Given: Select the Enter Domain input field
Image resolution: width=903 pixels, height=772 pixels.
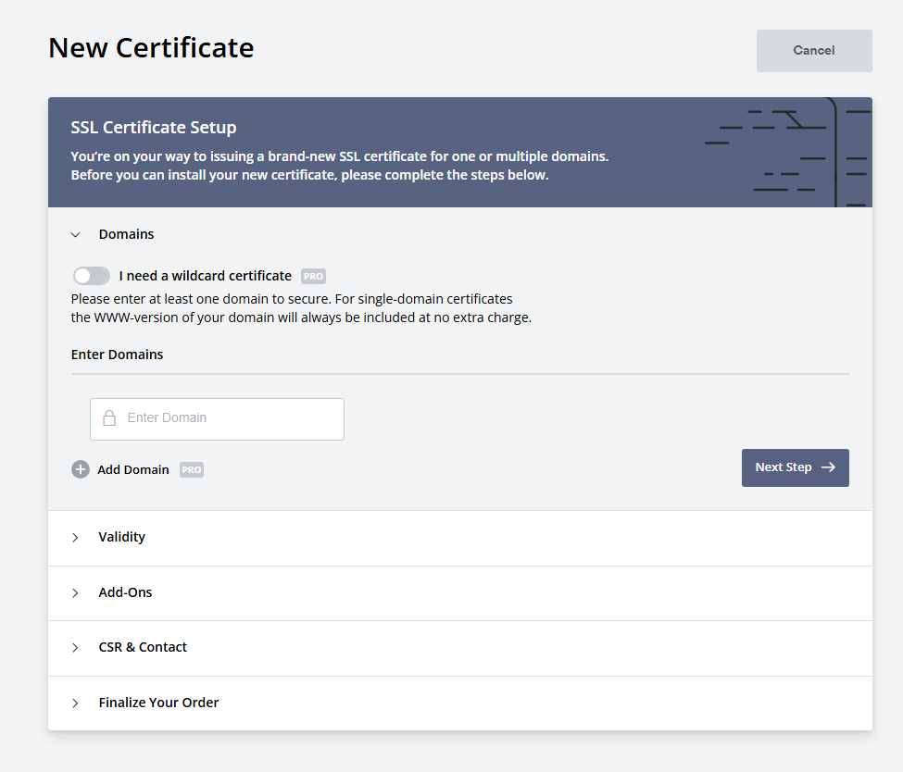Looking at the screenshot, I should tap(217, 418).
